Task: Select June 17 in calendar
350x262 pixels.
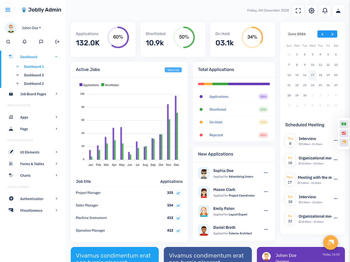Action: click(x=313, y=75)
